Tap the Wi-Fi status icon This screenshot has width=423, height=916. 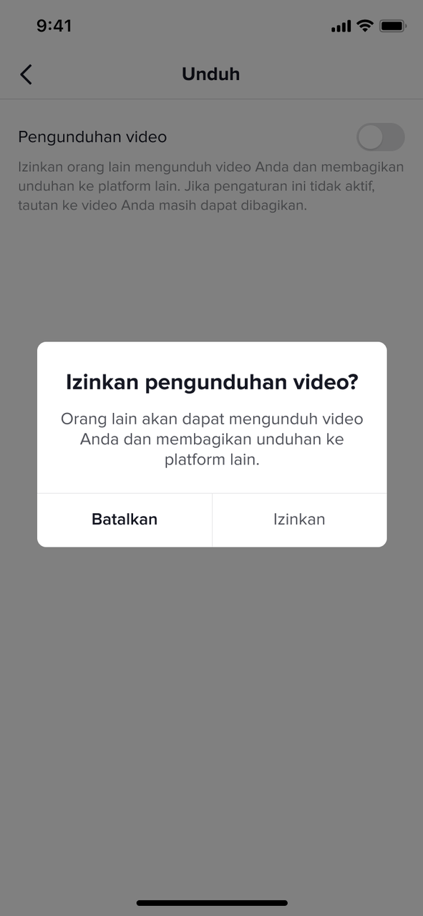[x=365, y=26]
